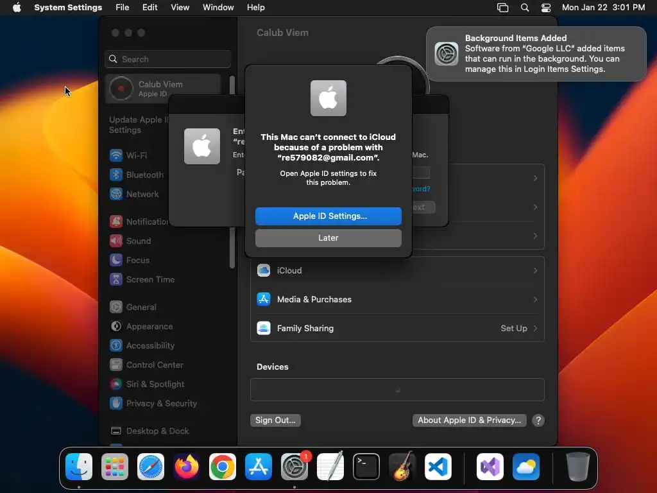Select Network icon in sidebar

pyautogui.click(x=116, y=194)
